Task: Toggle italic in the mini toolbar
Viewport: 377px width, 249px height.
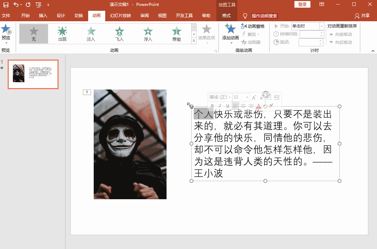Action: pyautogui.click(x=220, y=106)
